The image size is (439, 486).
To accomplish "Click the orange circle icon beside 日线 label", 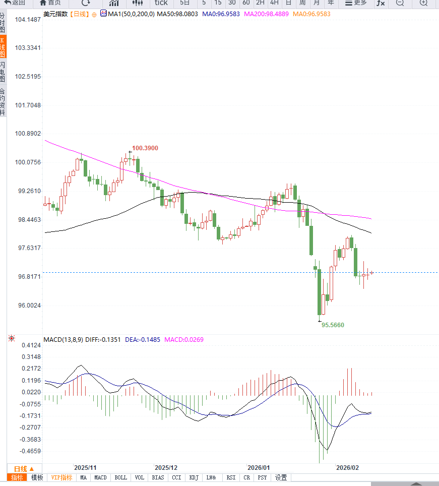I will pos(94,15).
